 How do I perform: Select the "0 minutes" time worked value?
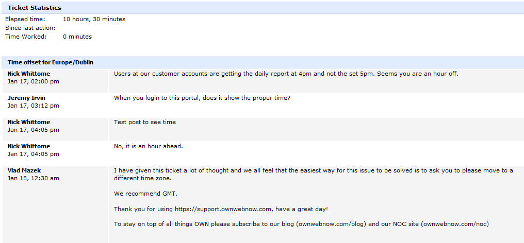(x=77, y=37)
